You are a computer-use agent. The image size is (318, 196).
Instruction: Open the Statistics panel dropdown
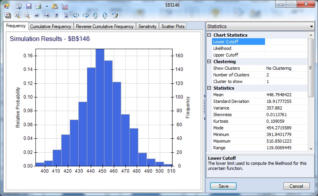pyautogui.click(x=311, y=26)
